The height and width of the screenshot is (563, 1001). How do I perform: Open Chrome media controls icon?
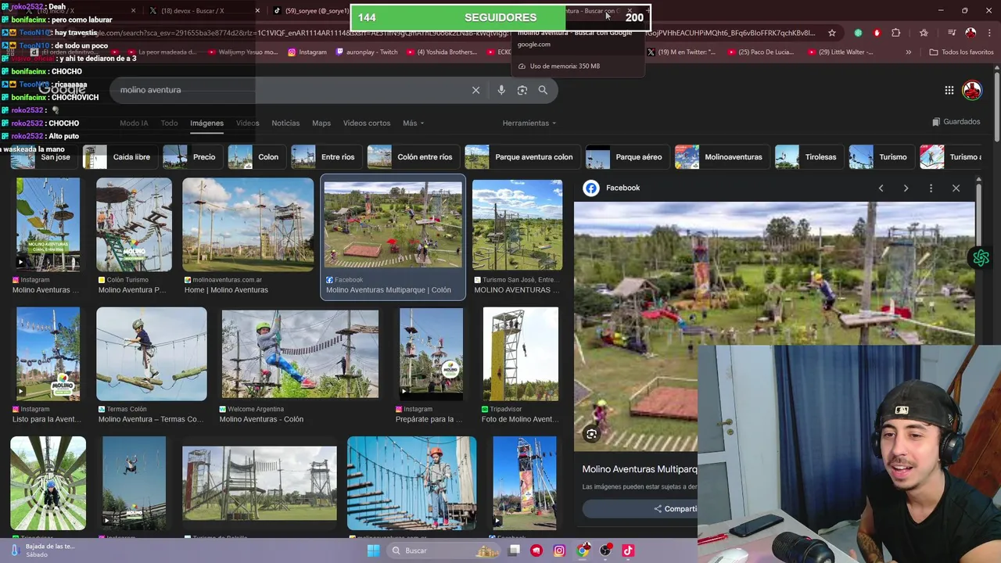(952, 33)
